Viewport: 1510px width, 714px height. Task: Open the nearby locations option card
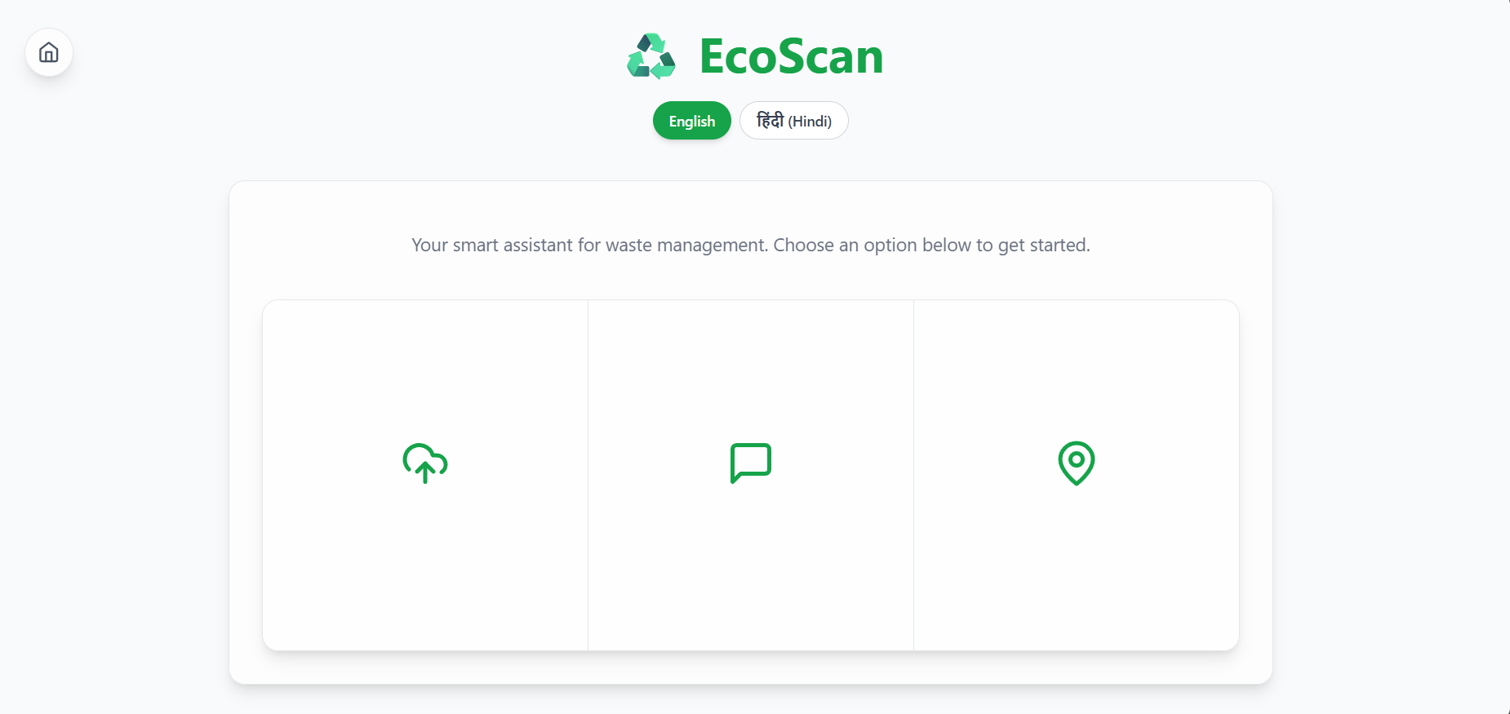[1077, 475]
